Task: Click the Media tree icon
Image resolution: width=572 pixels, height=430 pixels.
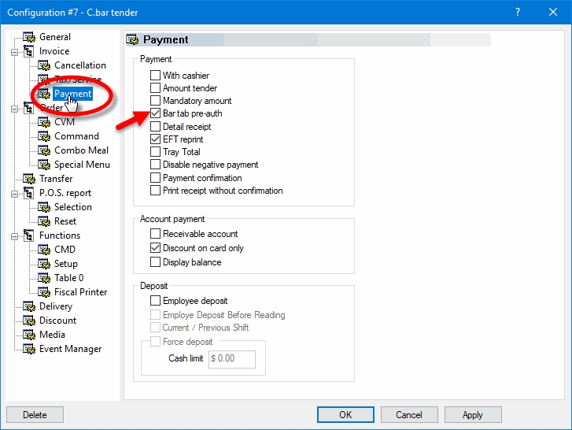Action: click(29, 335)
